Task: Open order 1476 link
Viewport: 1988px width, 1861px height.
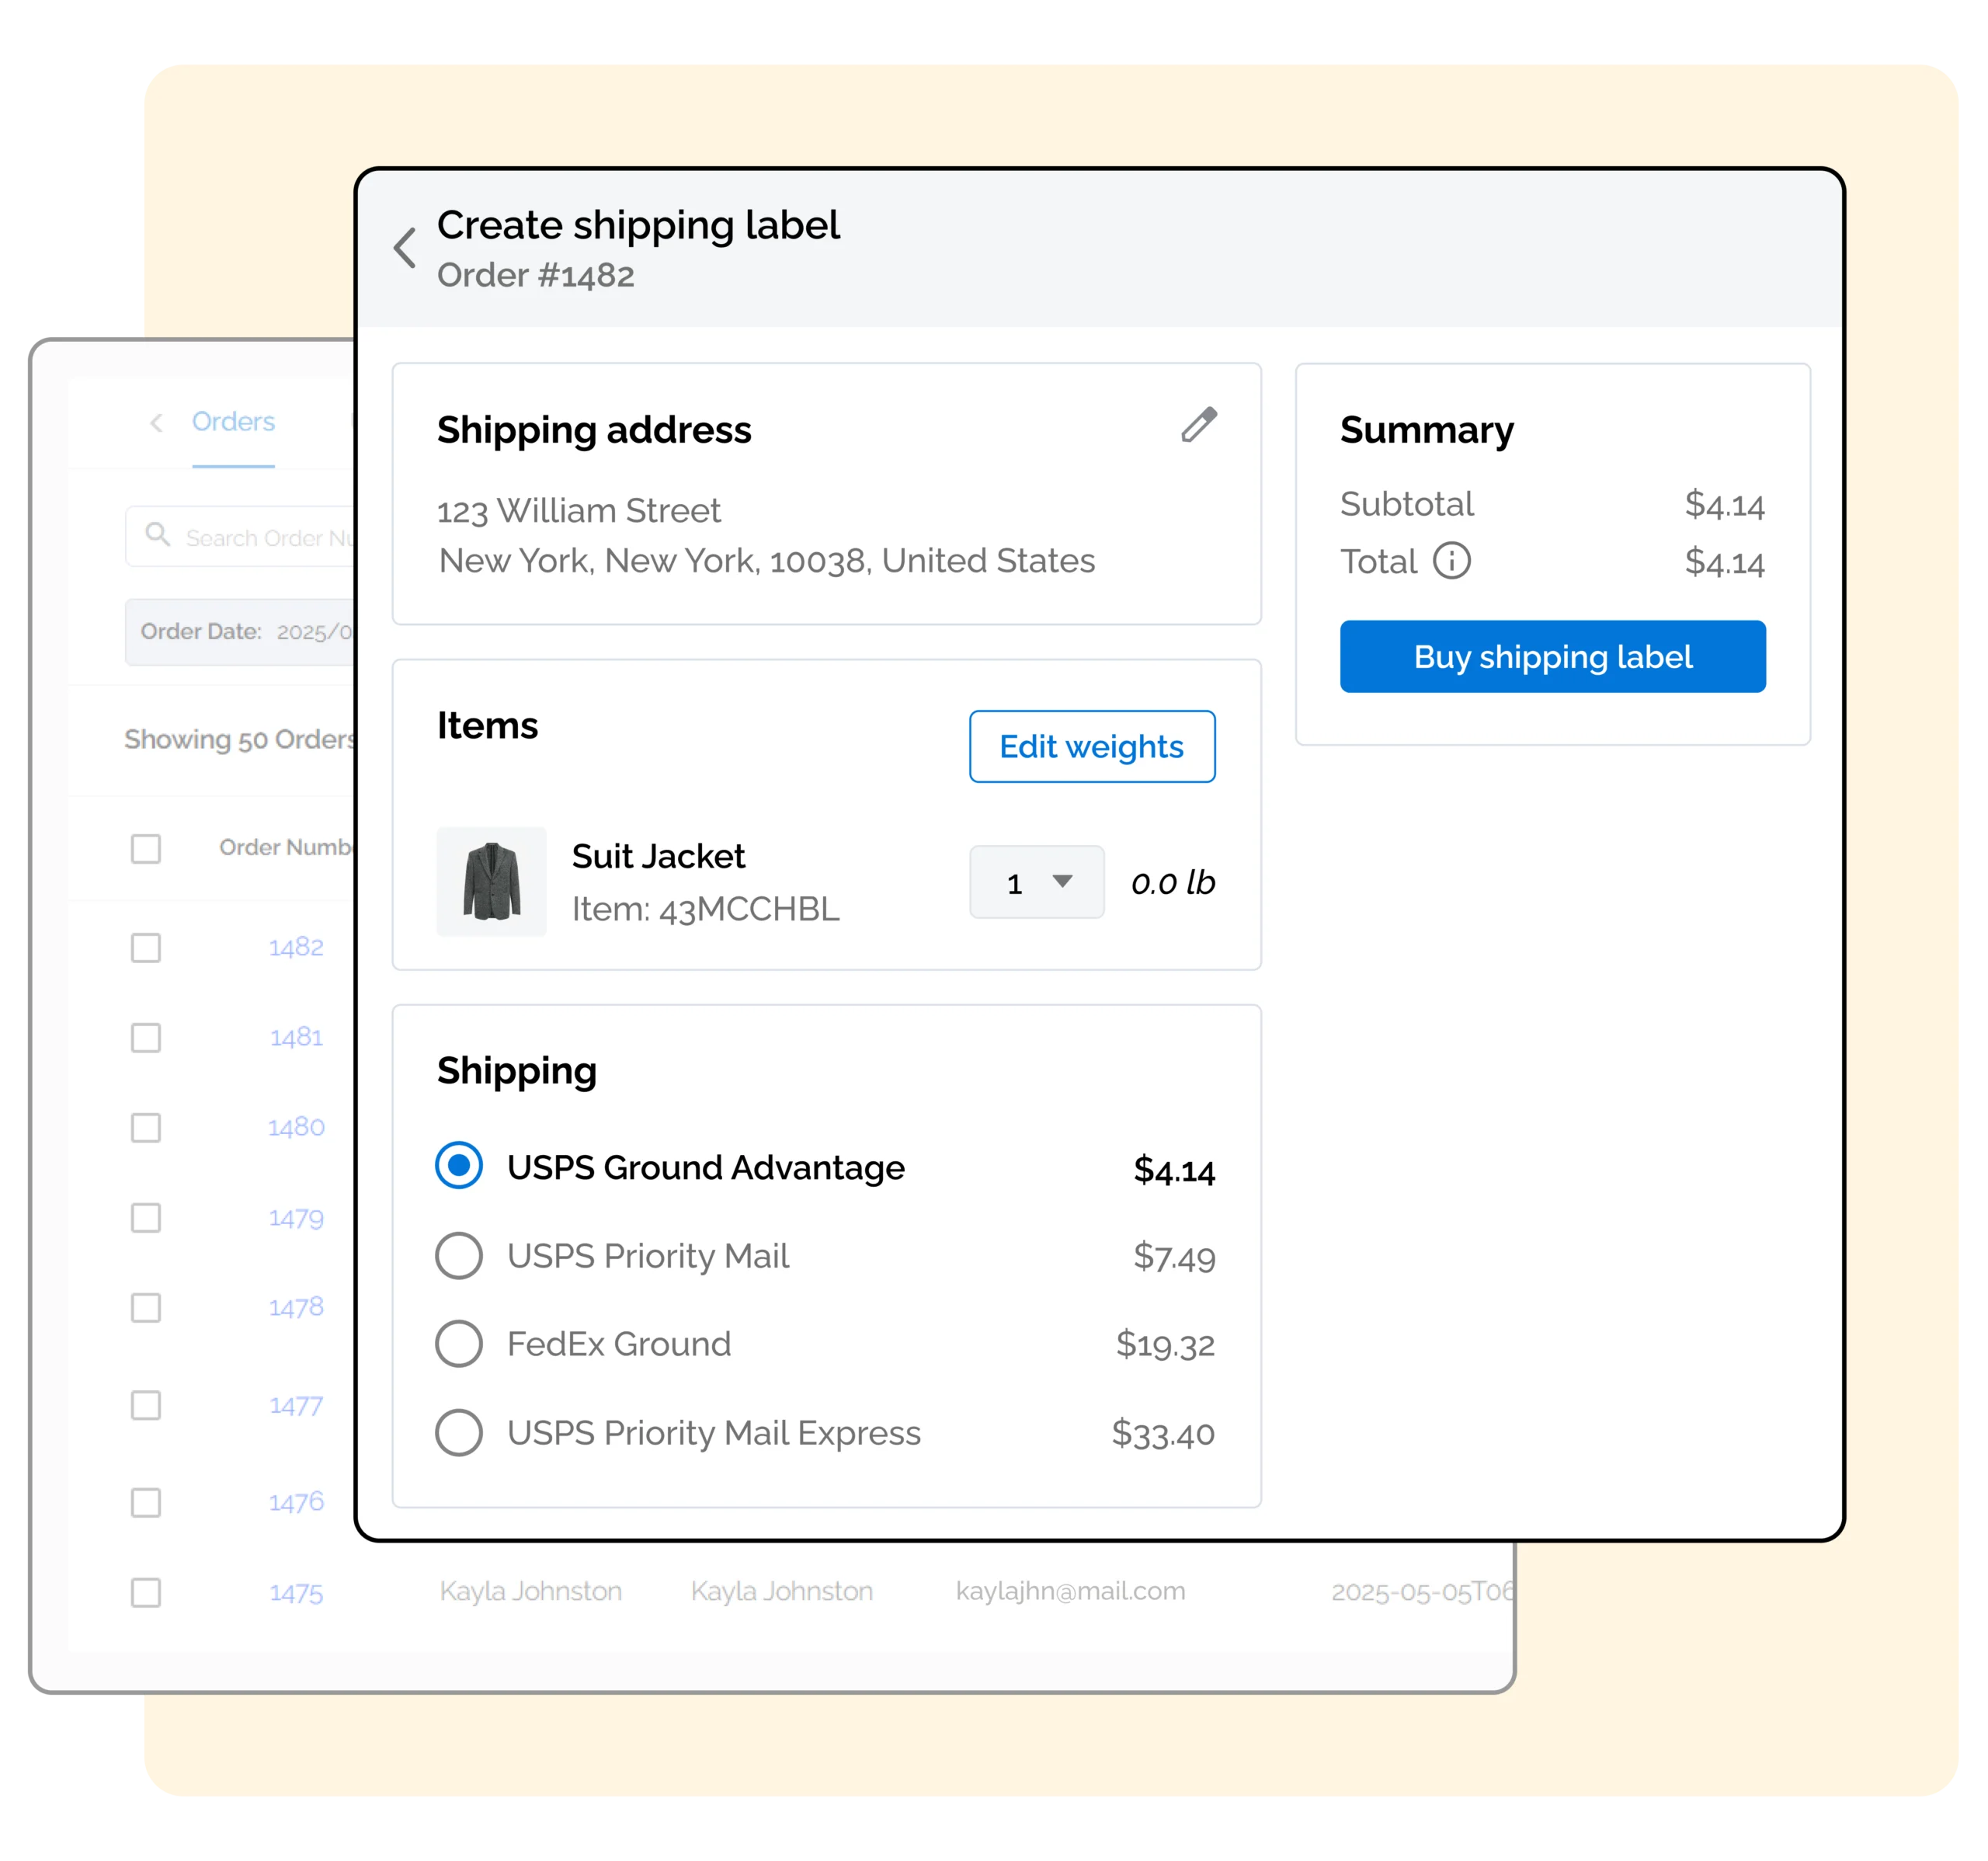Action: click(296, 1502)
